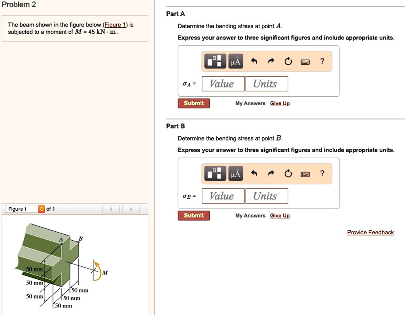405x315 pixels.
Task: Open help question mark in Part A
Action: pyautogui.click(x=322, y=61)
